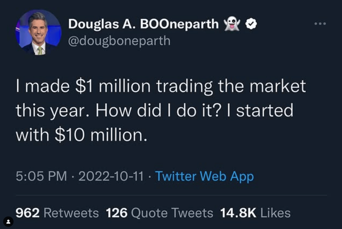
Task: Open Douglas's profile photo avatar
Action: [38, 32]
